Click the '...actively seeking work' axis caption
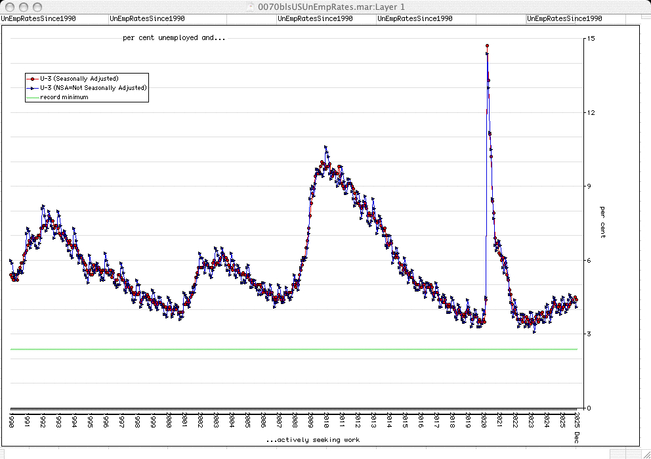Screen dimensions: 651x459 312,439
